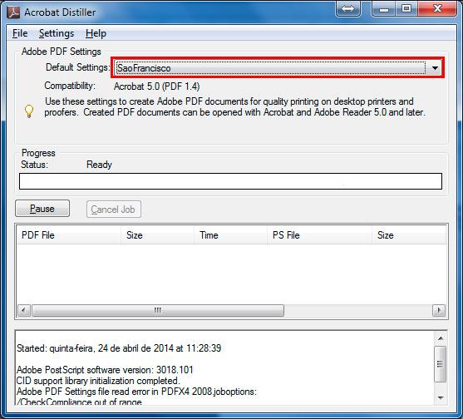Click the Pause button

pos(42,209)
